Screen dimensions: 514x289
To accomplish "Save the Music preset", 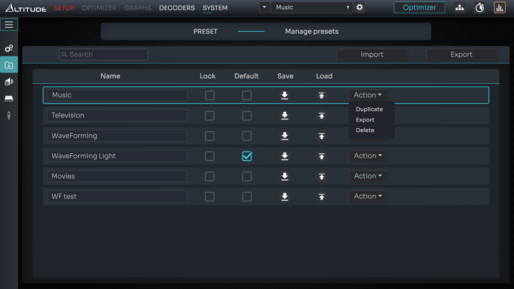I will (x=284, y=95).
